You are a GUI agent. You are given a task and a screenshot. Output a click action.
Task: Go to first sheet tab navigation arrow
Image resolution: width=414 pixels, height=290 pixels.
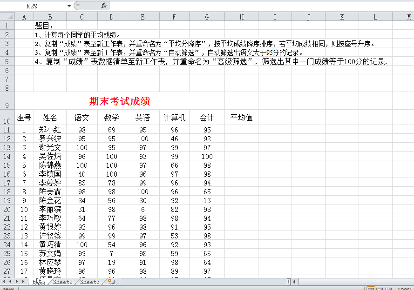pos(3,281)
